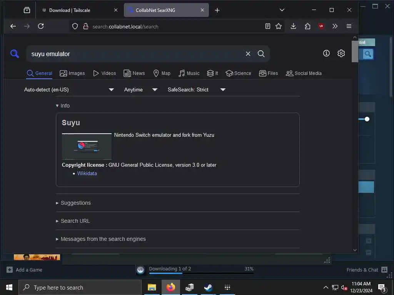This screenshot has height=295, width=394.
Task: Click the Suyu infobox heading
Action: [71, 123]
